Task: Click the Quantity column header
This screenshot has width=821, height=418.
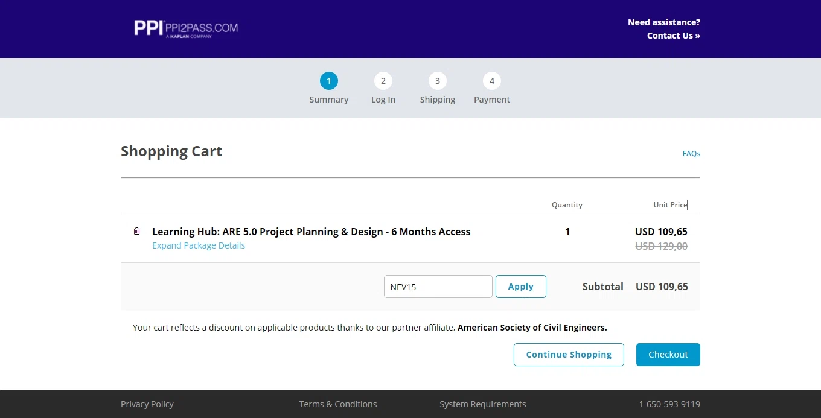Action: [567, 205]
